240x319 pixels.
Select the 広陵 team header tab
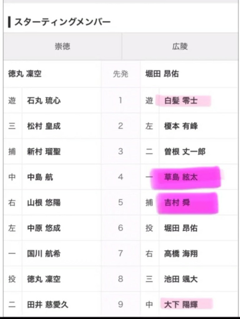coord(180,46)
